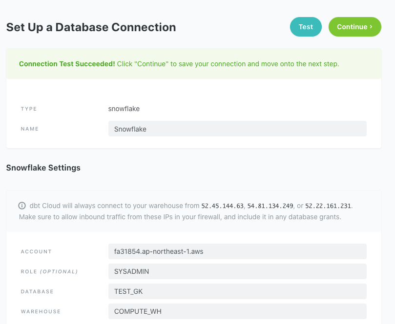Click the IP address 52.22.161.231
Screen dimensions: 395x324
tap(328, 206)
